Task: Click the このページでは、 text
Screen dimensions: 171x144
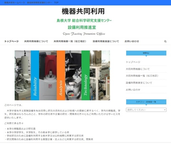Action: click(x=14, y=105)
